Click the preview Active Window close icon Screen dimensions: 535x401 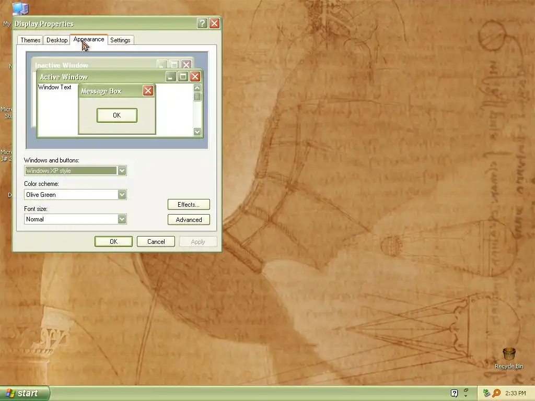(195, 76)
